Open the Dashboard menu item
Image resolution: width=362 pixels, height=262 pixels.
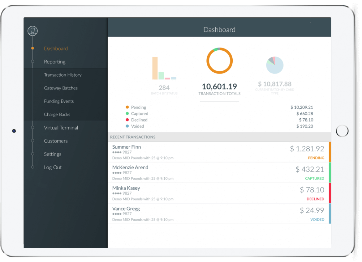click(56, 49)
